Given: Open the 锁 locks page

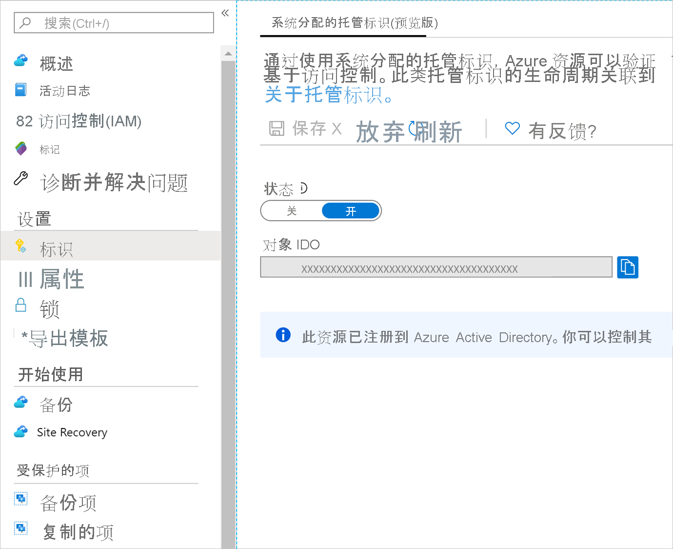Looking at the screenshot, I should pyautogui.click(x=50, y=309).
